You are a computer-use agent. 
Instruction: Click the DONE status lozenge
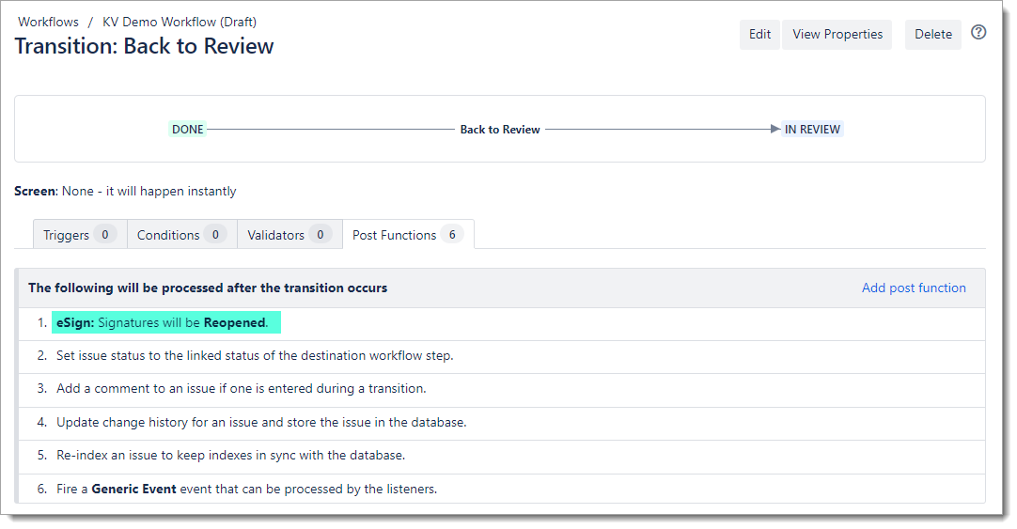pos(187,130)
